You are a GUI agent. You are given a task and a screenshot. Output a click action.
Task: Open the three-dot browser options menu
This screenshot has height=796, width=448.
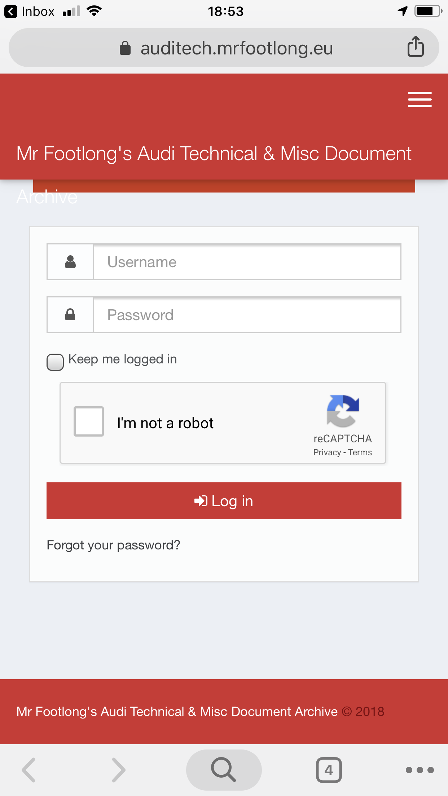click(x=420, y=770)
